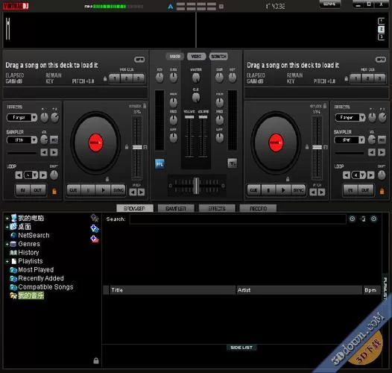Screen dimensions: 392x373
Task: Hit CUE on the left deck
Action: (x=73, y=190)
